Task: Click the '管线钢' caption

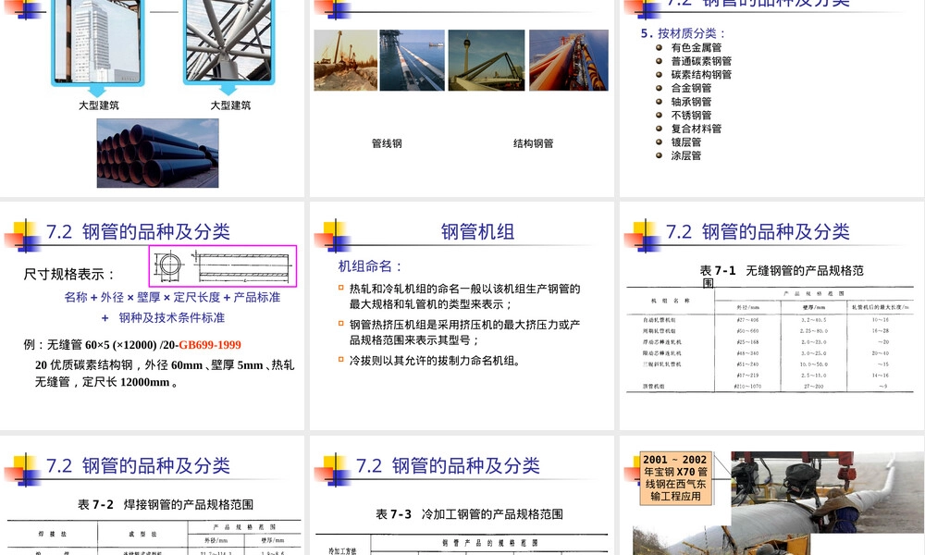Action: [387, 143]
